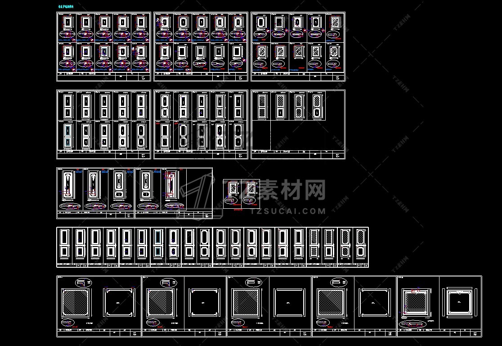This screenshot has width=502, height=346.
Task: Select the bottom-row fourth sheet's lattice panel
Action: 331,302
